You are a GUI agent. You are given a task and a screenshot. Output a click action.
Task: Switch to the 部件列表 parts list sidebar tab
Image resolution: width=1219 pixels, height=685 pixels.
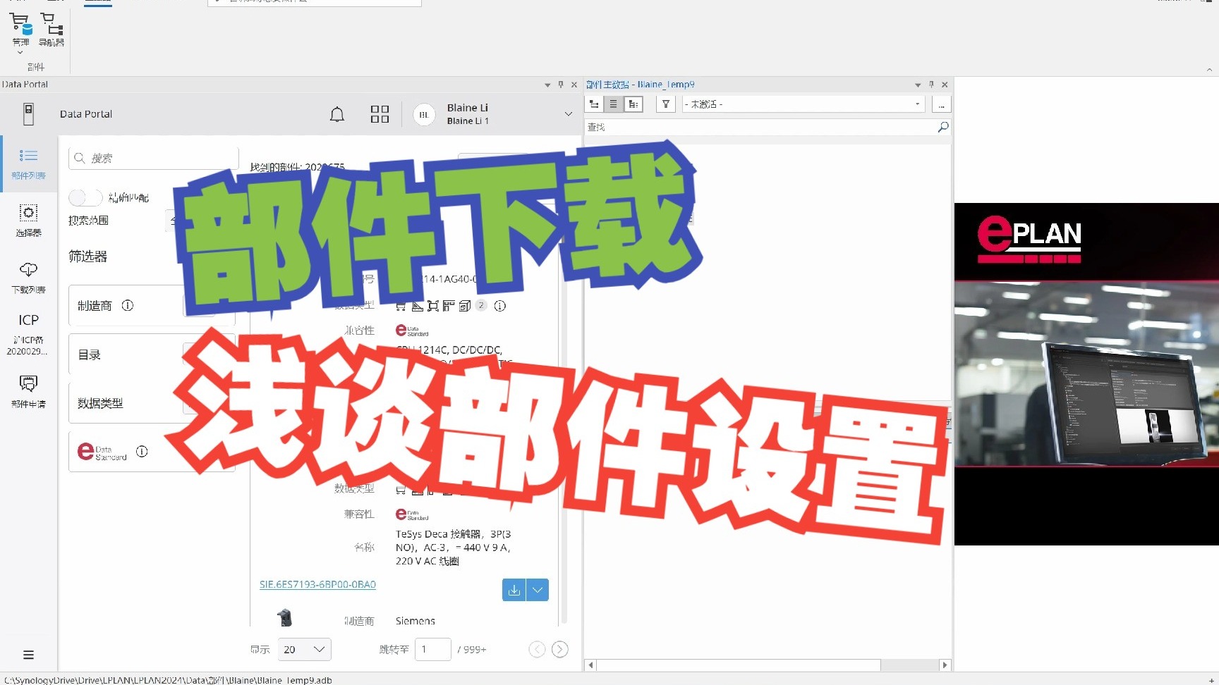(x=28, y=163)
